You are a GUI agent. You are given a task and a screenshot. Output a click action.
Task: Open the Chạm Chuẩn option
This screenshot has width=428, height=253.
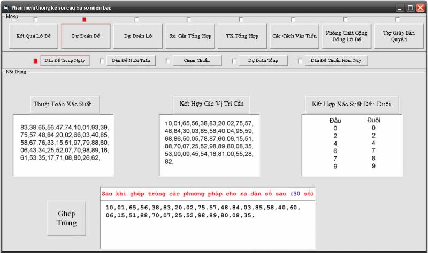(191, 60)
